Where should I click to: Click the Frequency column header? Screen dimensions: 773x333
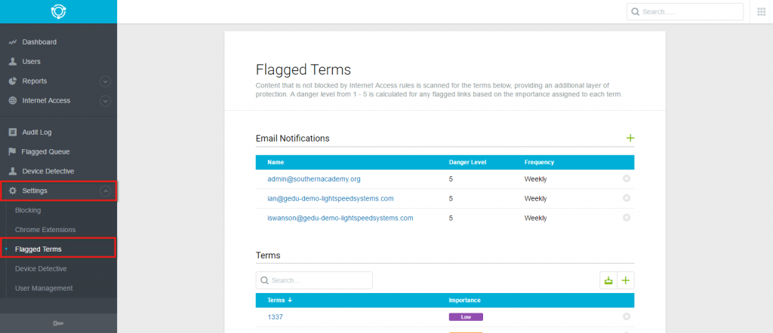(539, 162)
